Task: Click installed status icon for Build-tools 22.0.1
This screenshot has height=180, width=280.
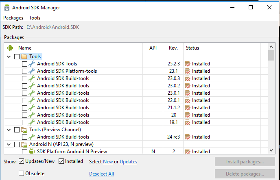Action: (188, 100)
